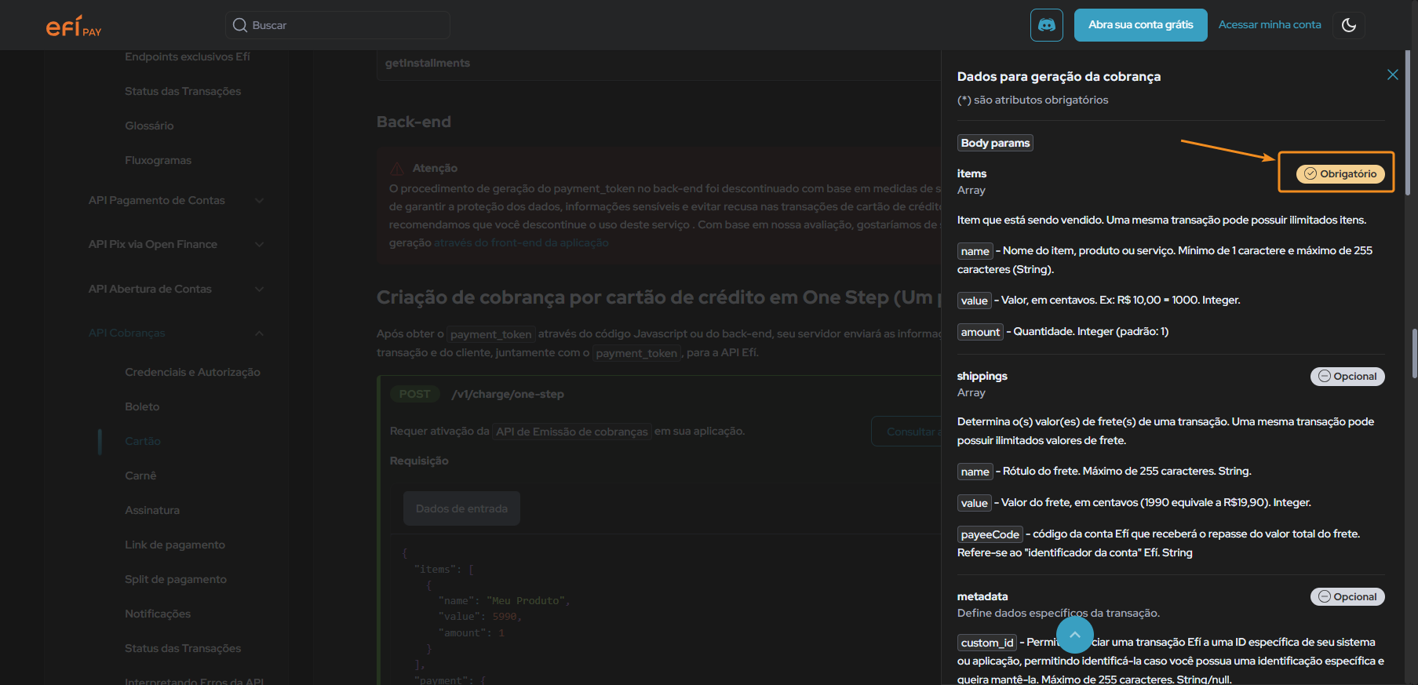Viewport: 1418px width, 685px height.
Task: Click the Opcional badge next to shippings
Action: pos(1347,377)
